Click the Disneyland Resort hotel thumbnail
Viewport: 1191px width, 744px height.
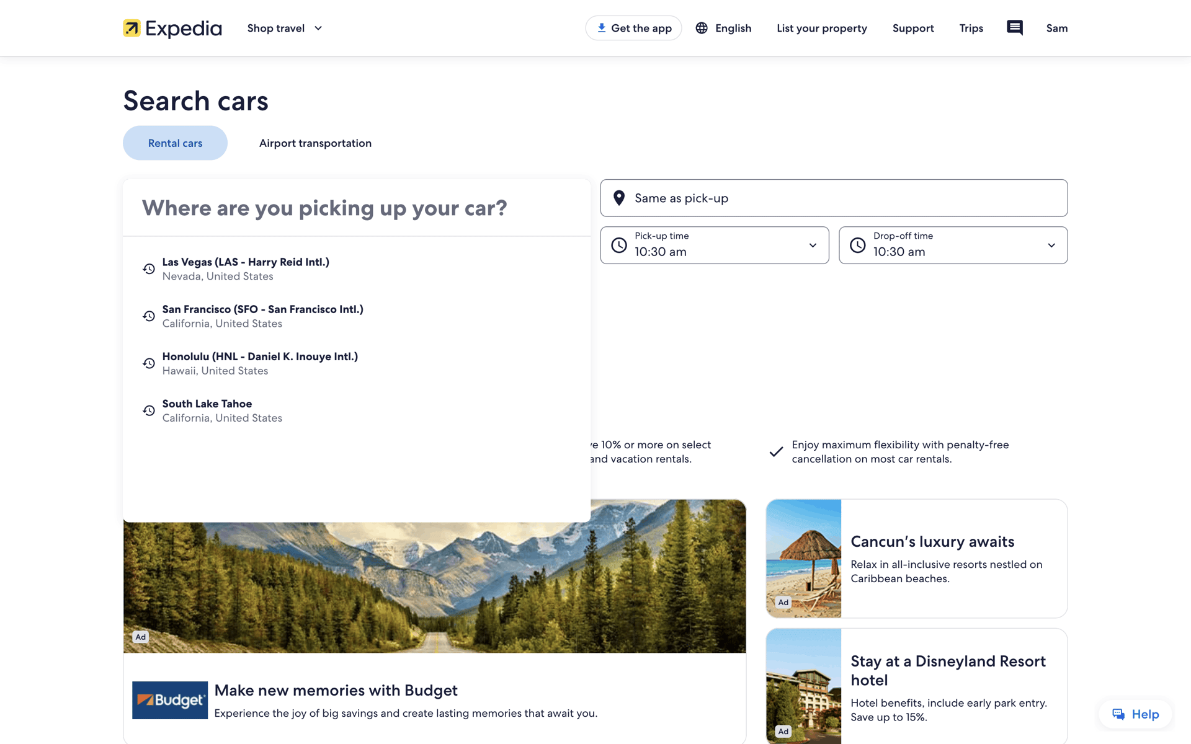tap(804, 686)
